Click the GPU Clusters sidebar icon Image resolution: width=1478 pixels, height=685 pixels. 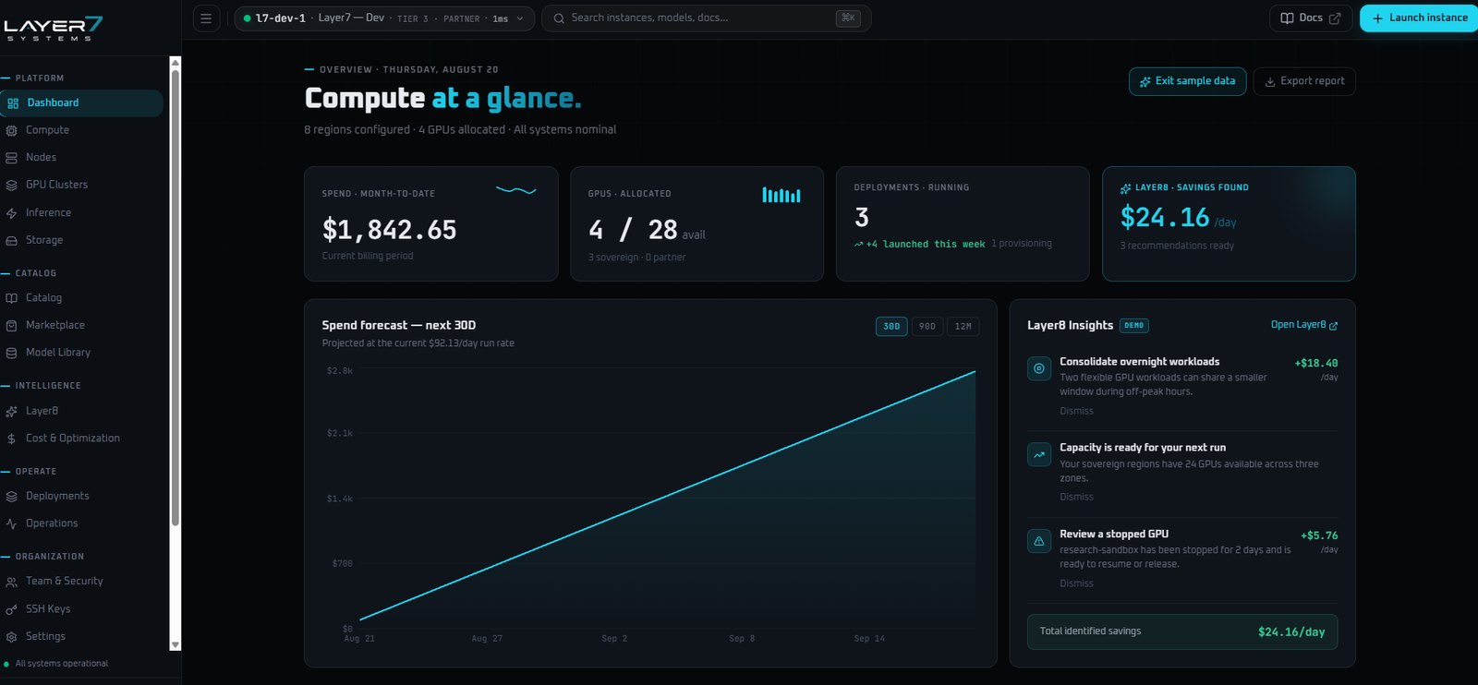pos(12,186)
